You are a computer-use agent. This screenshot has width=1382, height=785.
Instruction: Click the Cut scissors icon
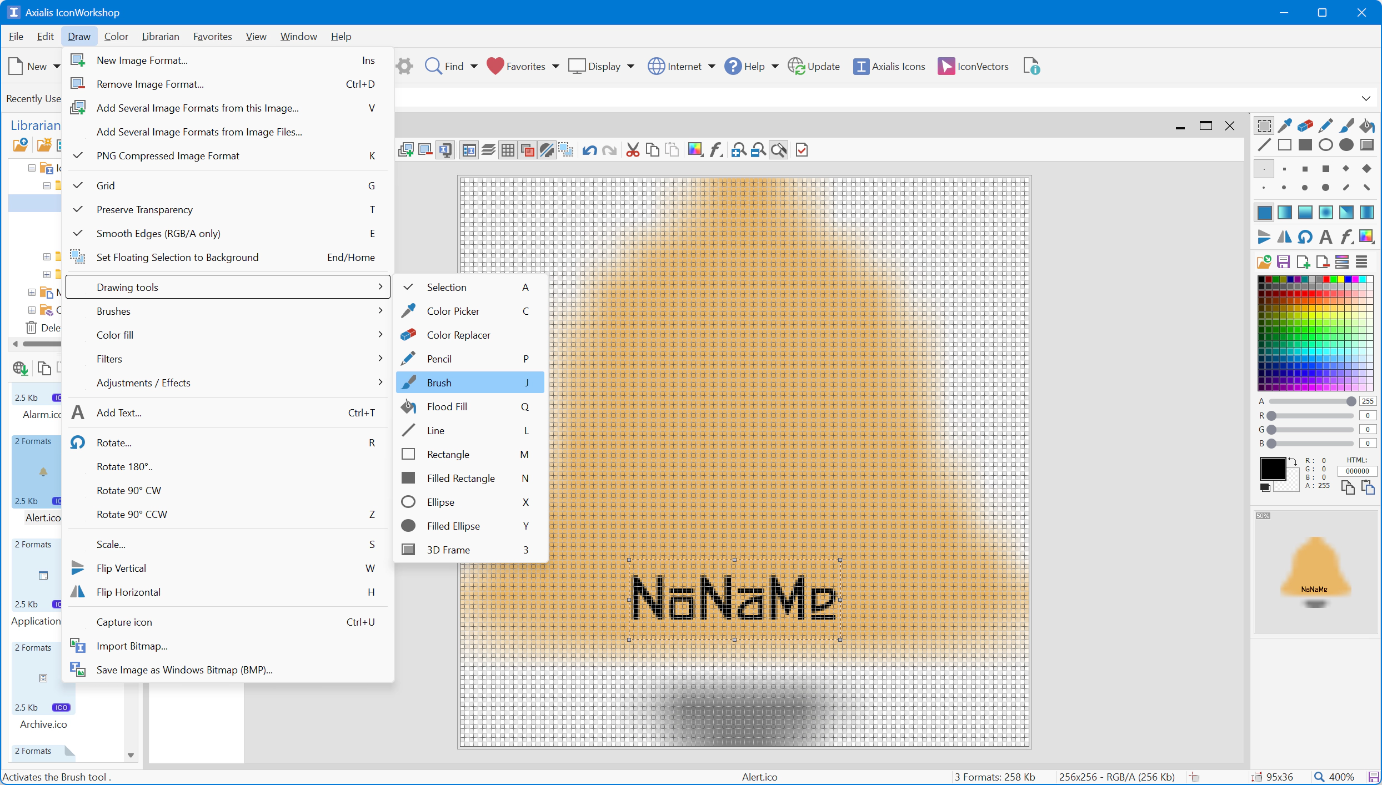click(633, 150)
